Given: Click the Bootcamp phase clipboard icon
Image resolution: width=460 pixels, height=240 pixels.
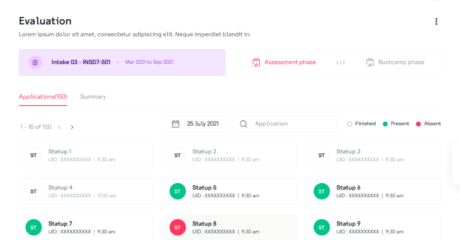Looking at the screenshot, I should pos(370,63).
